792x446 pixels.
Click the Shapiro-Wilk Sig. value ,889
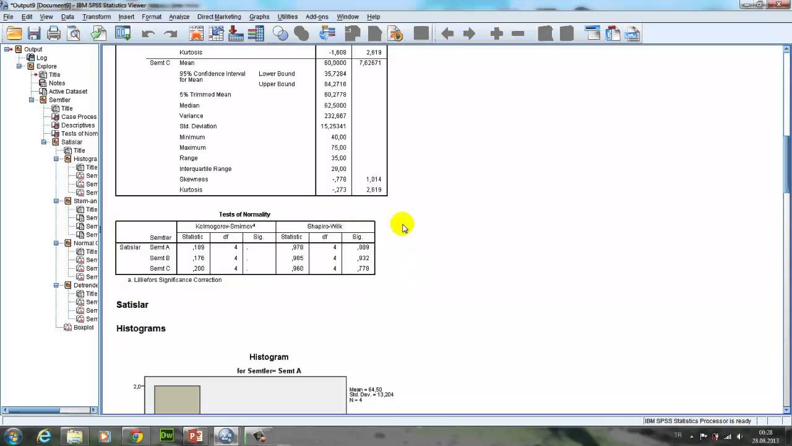tap(363, 247)
